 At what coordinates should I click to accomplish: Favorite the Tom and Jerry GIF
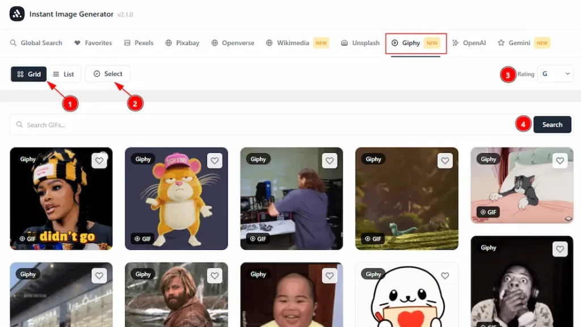pos(560,161)
